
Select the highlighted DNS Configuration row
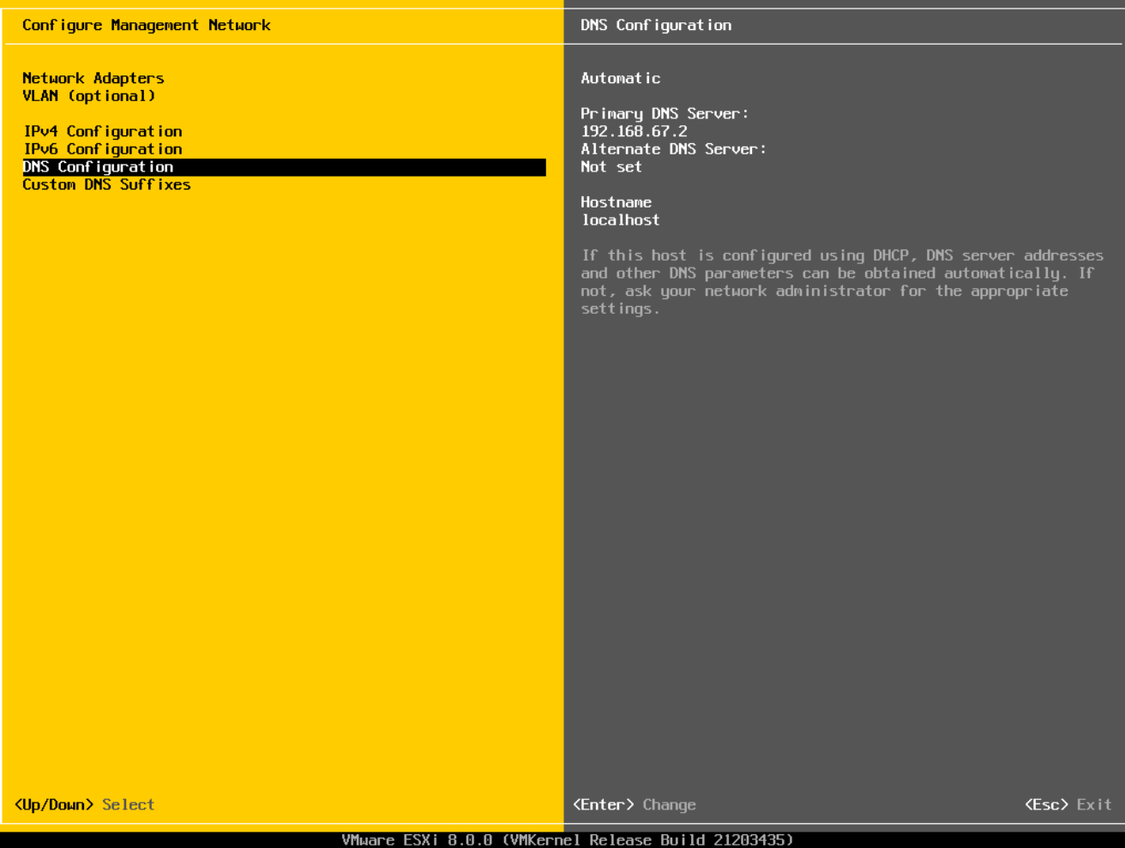284,167
